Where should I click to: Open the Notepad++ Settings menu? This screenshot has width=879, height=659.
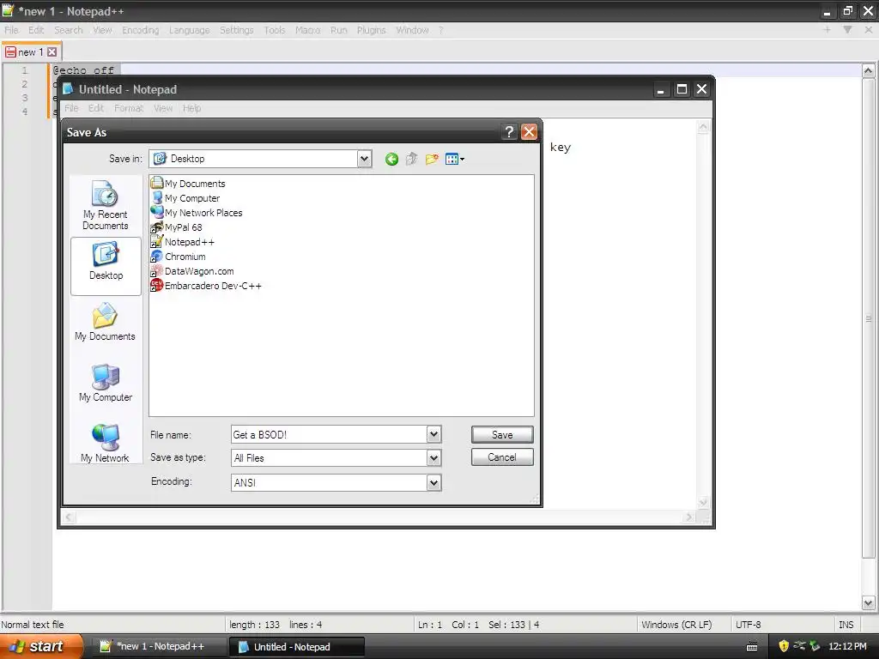pyautogui.click(x=237, y=30)
